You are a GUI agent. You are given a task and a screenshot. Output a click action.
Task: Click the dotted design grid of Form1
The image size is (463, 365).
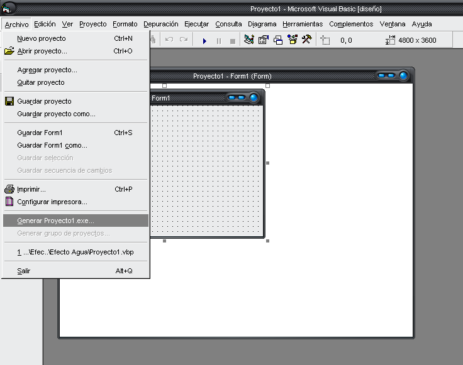(x=206, y=171)
